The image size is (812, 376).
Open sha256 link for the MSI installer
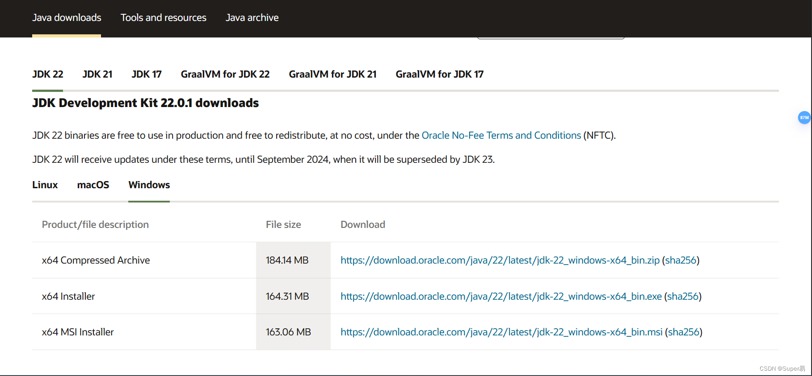(x=684, y=332)
